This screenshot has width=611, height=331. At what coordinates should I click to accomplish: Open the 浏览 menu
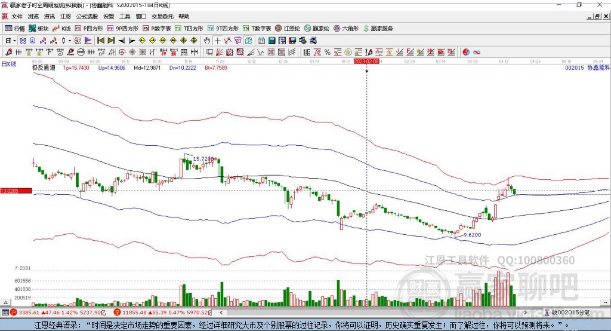pyautogui.click(x=33, y=16)
